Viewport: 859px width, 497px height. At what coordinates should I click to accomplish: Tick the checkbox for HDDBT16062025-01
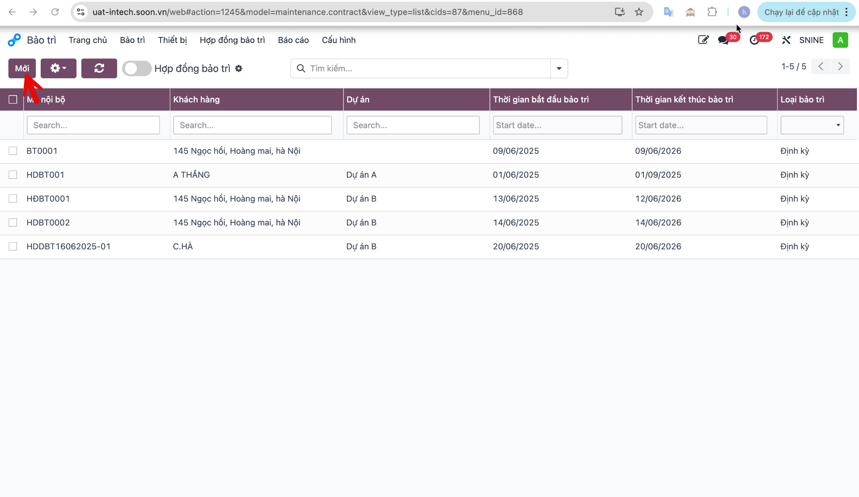[x=13, y=246]
